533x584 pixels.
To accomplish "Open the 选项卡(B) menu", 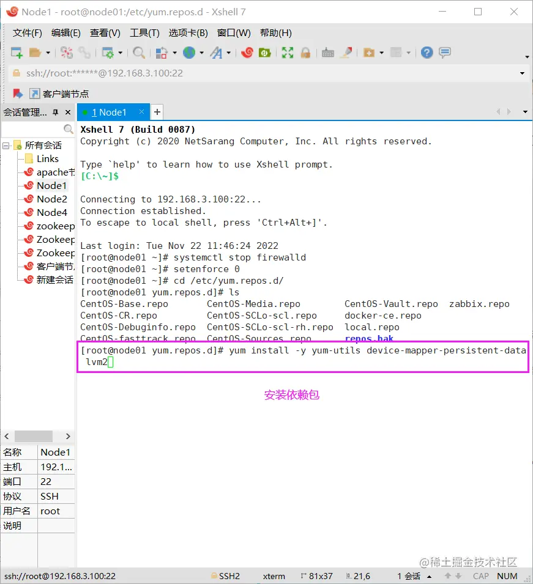I will pyautogui.click(x=188, y=33).
